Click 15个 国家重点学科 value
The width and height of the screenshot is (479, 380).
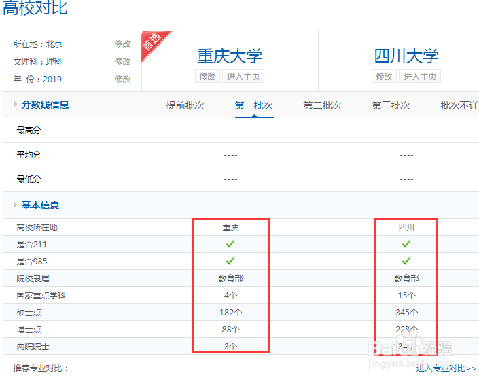tap(406, 295)
